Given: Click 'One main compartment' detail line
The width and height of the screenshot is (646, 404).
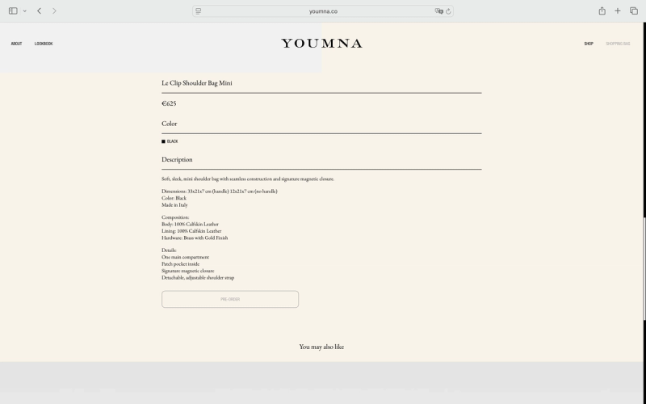Looking at the screenshot, I should (x=186, y=257).
